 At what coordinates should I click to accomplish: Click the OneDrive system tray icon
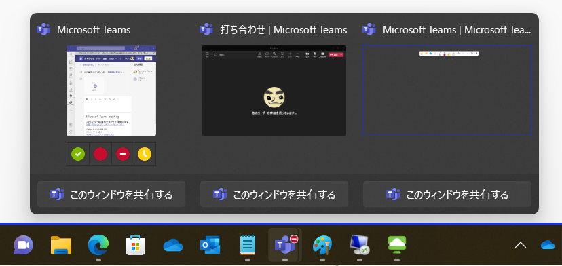click(x=548, y=245)
